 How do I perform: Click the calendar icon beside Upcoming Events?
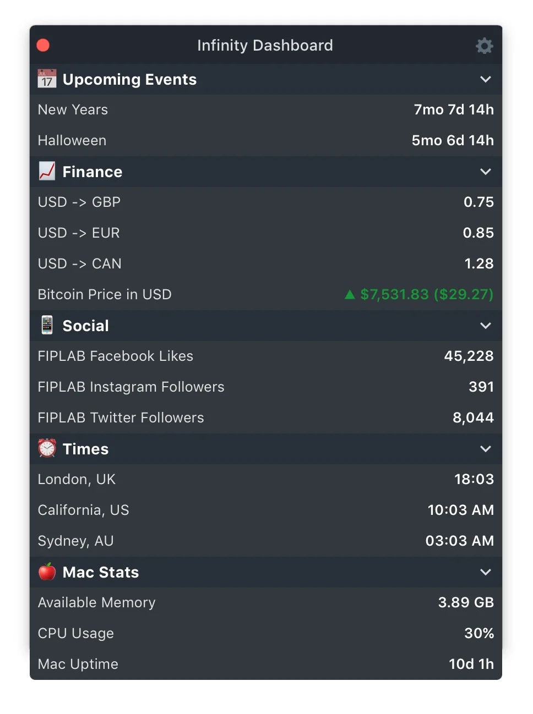pyautogui.click(x=47, y=79)
